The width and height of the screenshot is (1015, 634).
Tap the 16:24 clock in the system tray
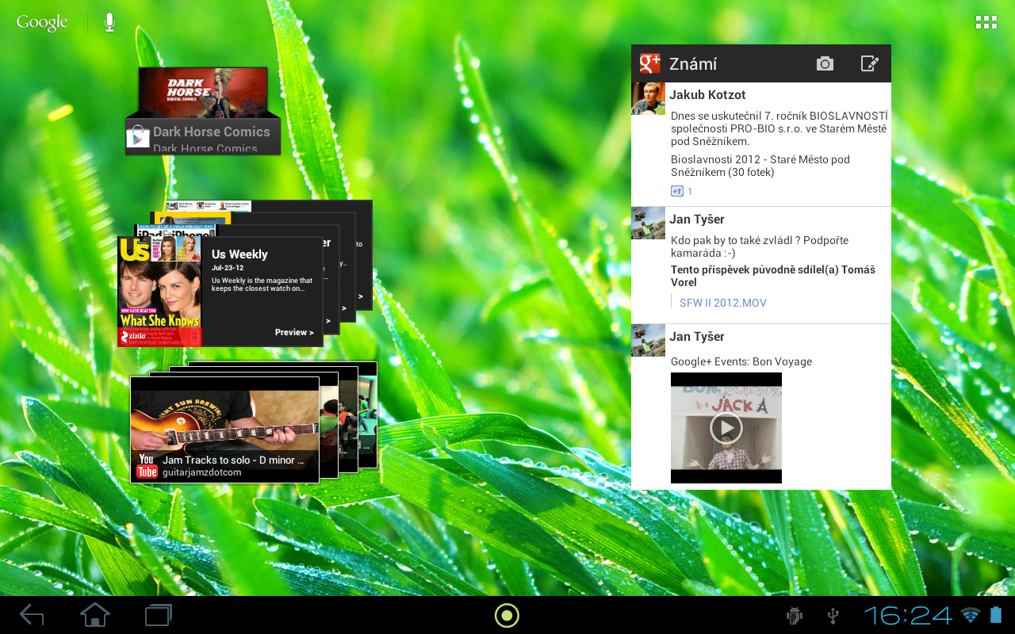[909, 614]
